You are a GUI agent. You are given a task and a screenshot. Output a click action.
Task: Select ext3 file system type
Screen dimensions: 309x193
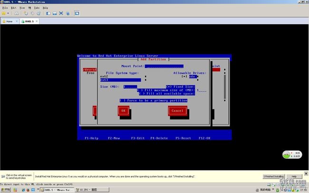click(x=120, y=80)
